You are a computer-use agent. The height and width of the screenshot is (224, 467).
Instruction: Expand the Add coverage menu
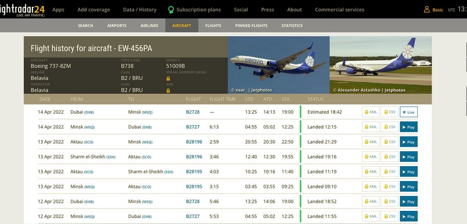93,10
